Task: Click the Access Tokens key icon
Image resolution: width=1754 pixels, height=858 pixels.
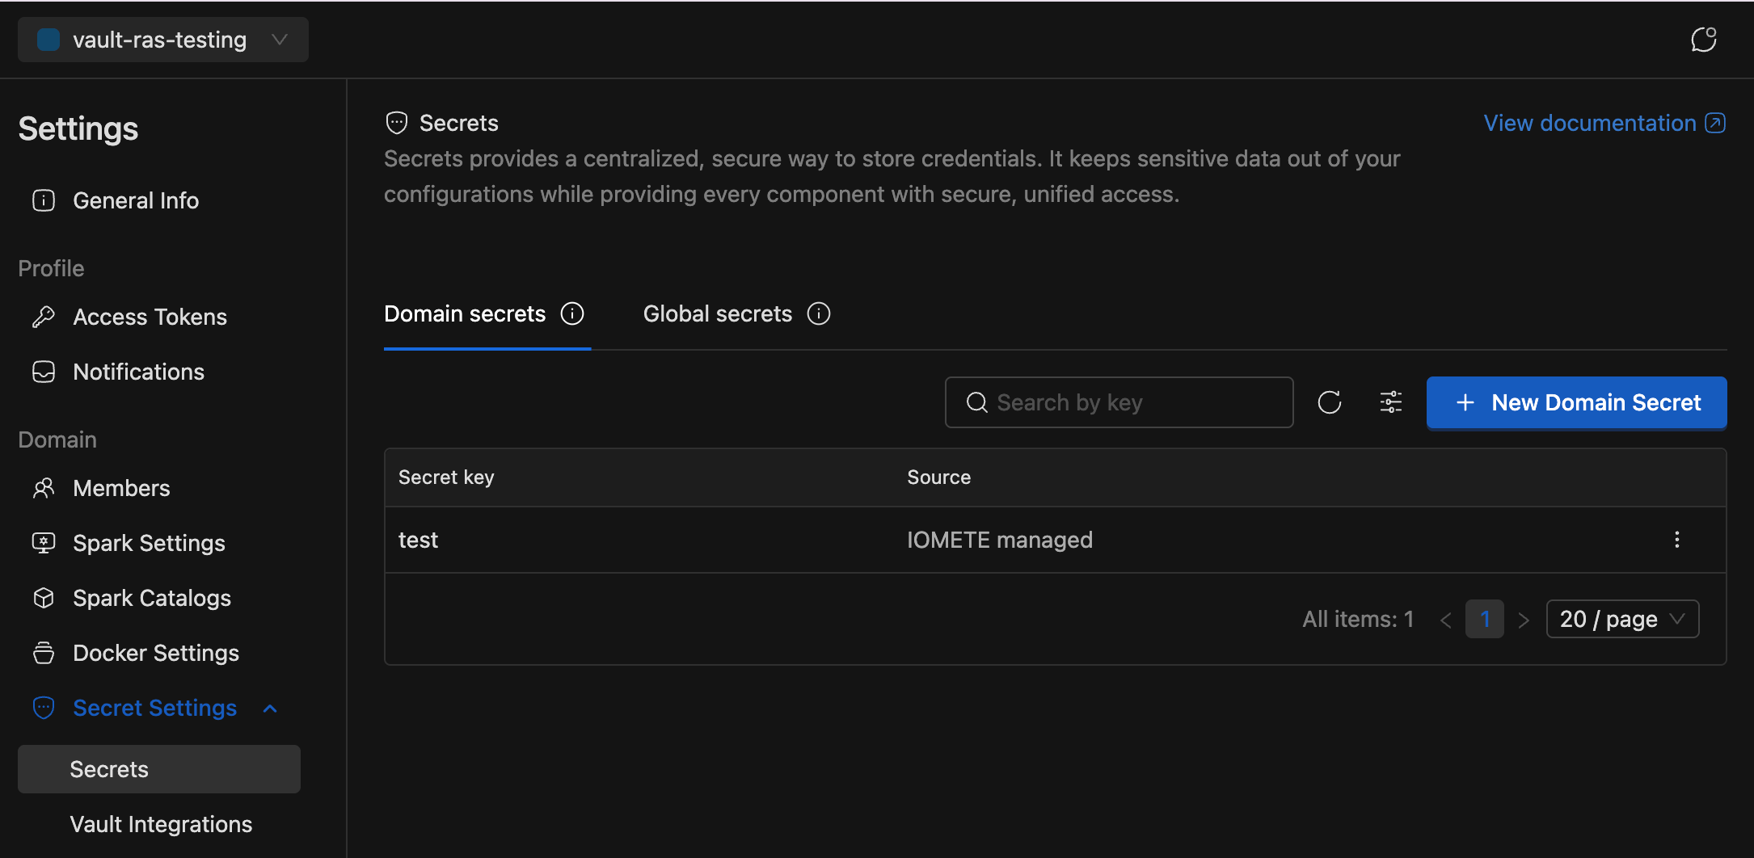Action: coord(44,317)
